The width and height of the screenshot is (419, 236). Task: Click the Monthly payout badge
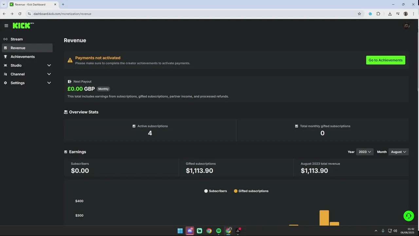[x=103, y=89]
